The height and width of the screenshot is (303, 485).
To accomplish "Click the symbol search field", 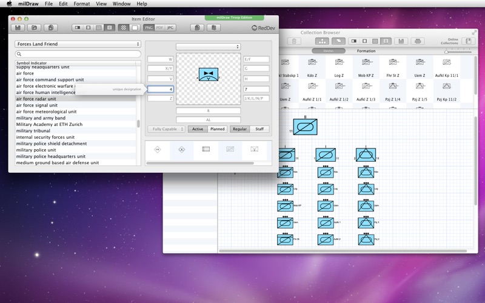I will [x=78, y=54].
